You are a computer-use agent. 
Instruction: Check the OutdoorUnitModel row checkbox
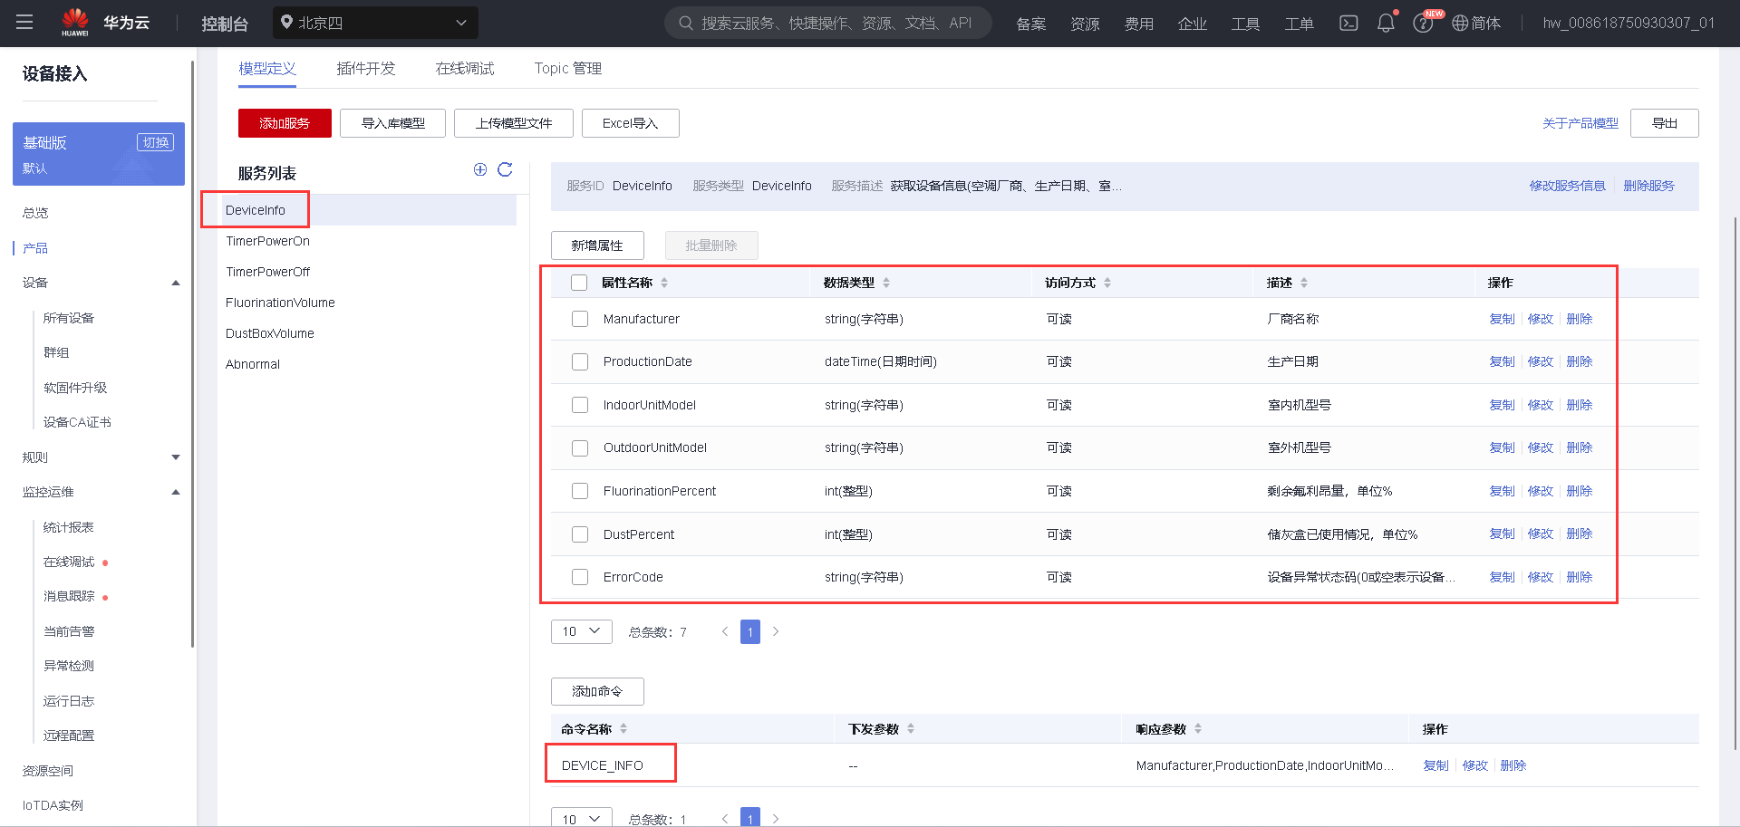(580, 447)
